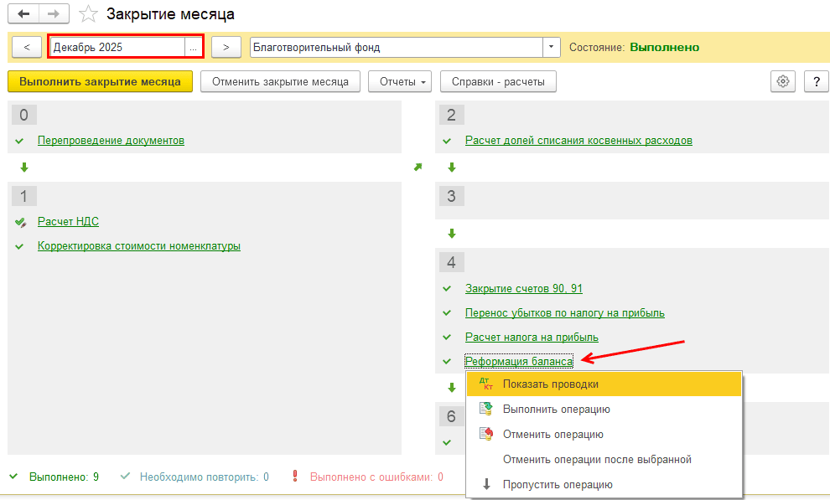The height and width of the screenshot is (500, 830).
Task: Expand the organization dropdown list
Action: (x=552, y=47)
